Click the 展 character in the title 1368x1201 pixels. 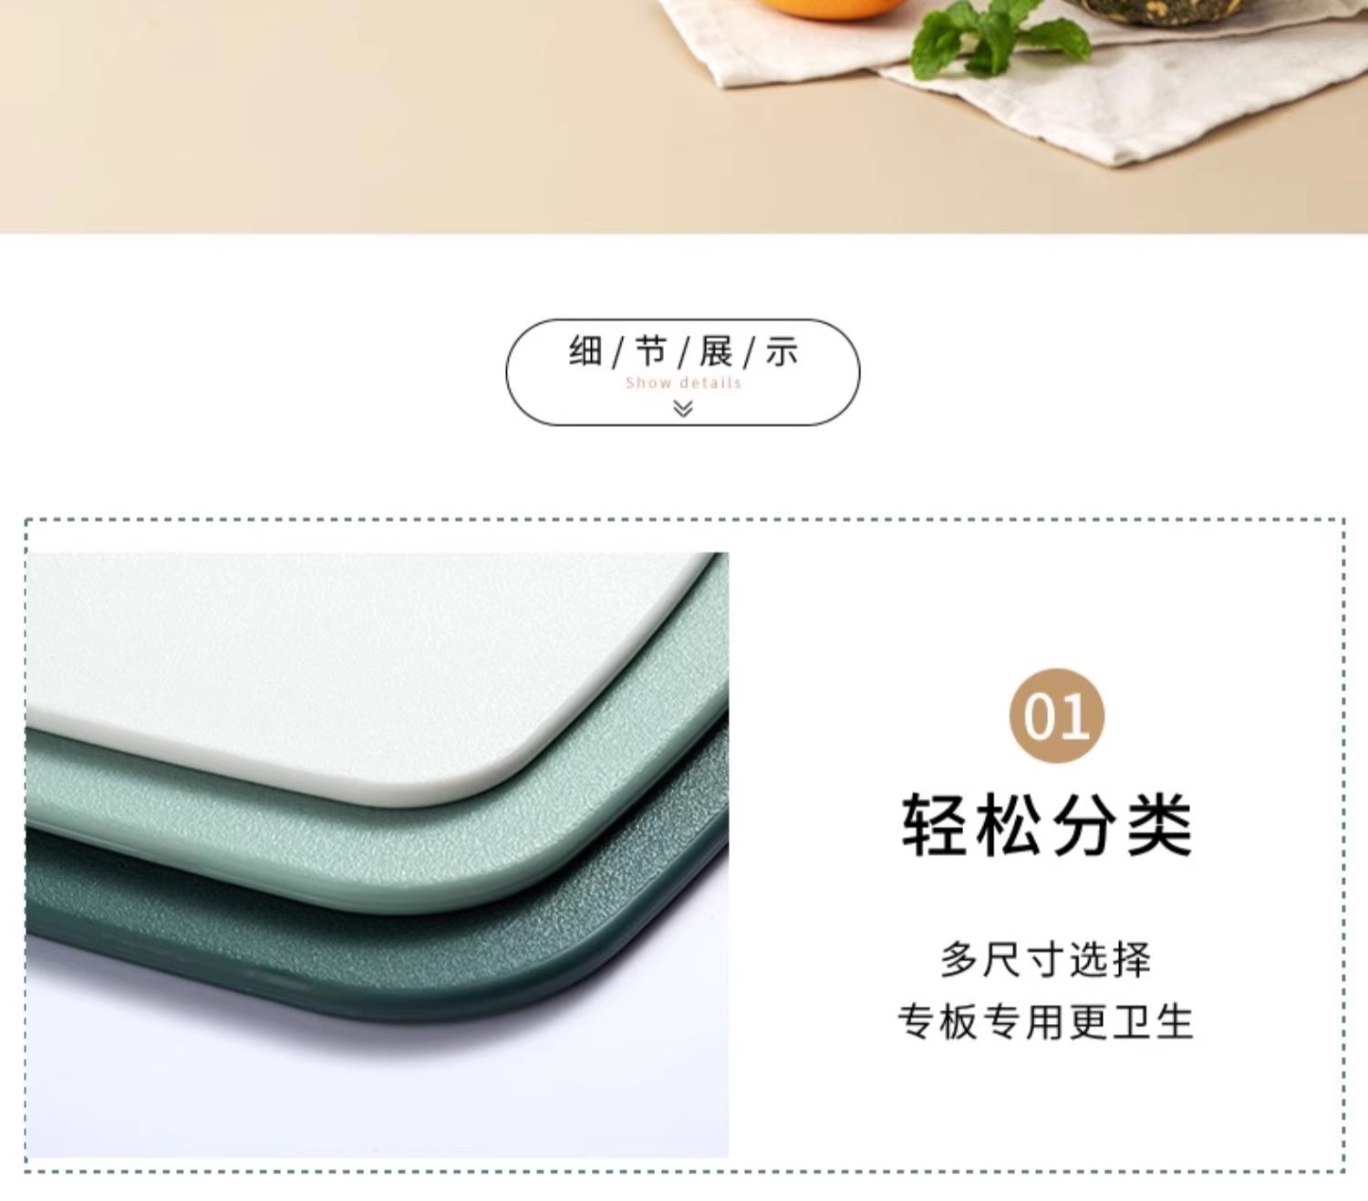[717, 351]
